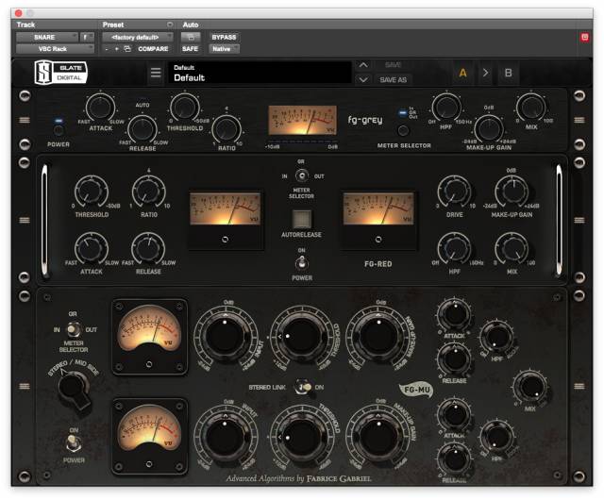
Task: Toggle FG-Red power switch
Action: click(302, 263)
